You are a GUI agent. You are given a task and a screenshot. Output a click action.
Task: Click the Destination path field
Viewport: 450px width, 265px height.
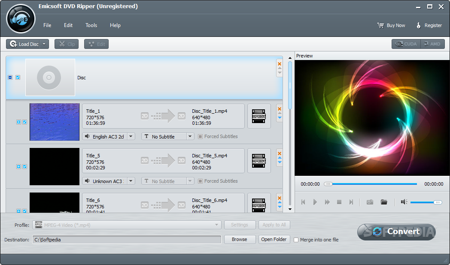tap(127, 240)
